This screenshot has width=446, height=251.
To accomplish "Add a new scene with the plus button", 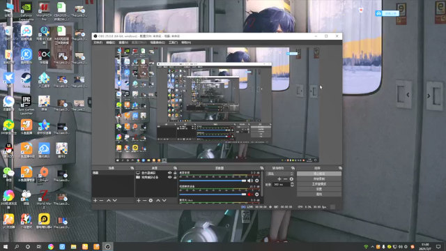I will (95, 201).
